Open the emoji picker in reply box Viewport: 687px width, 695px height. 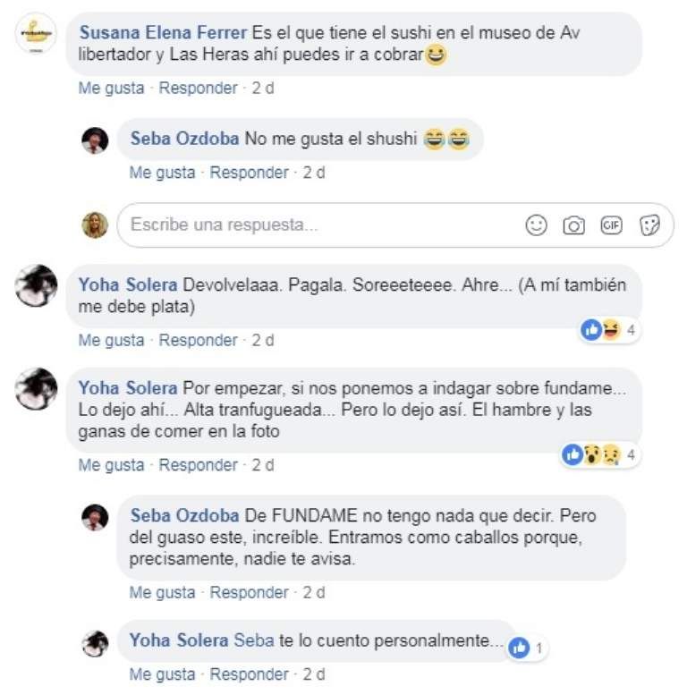coord(537,225)
